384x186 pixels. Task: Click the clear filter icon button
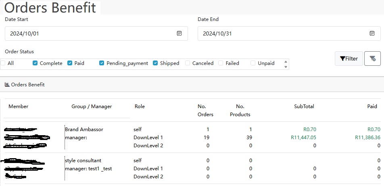372,59
